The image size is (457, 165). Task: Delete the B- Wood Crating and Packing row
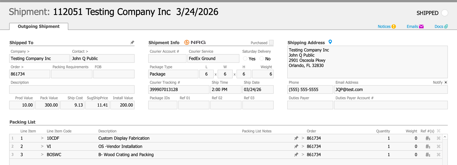tap(438, 155)
